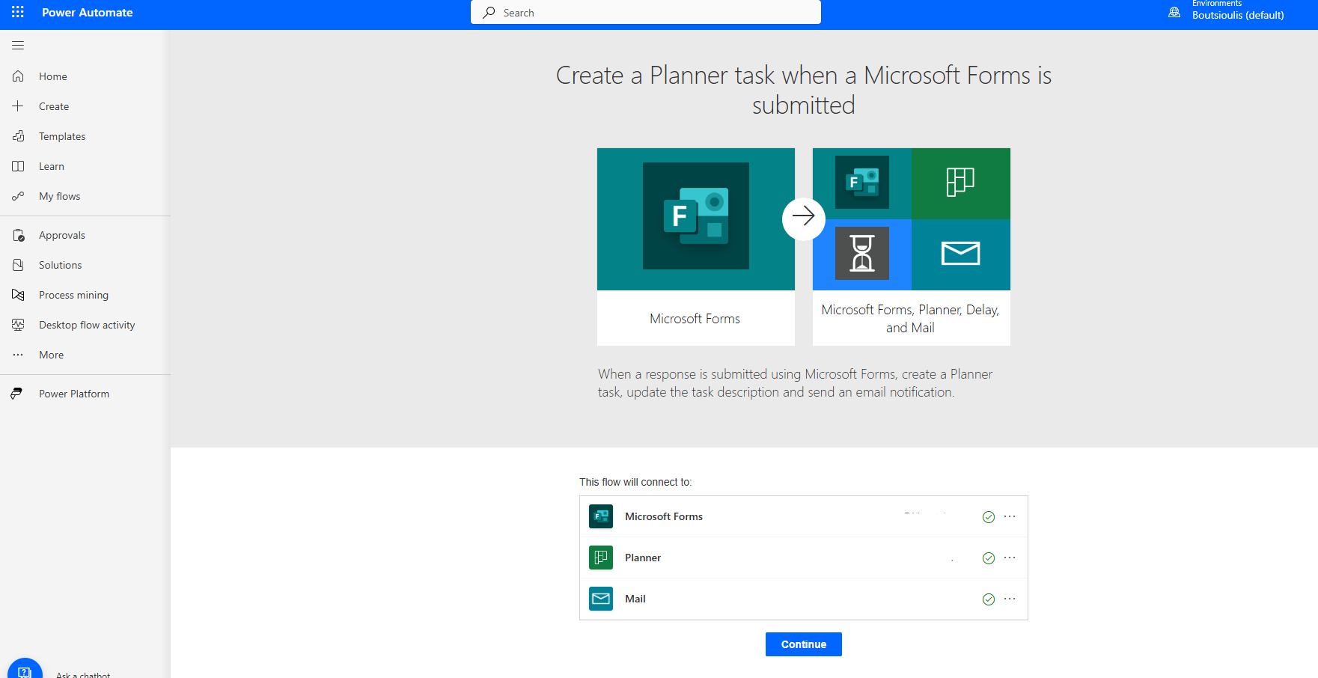Click Planner connection status checkmark
The height and width of the screenshot is (678, 1318).
989,558
